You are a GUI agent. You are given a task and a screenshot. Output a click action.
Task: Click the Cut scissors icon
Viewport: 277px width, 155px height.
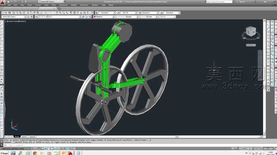tap(28, 13)
